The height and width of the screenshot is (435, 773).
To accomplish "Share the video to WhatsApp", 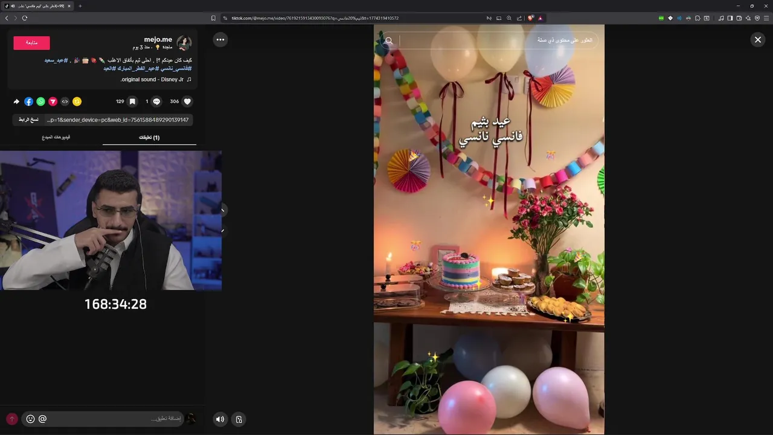I will click(40, 101).
